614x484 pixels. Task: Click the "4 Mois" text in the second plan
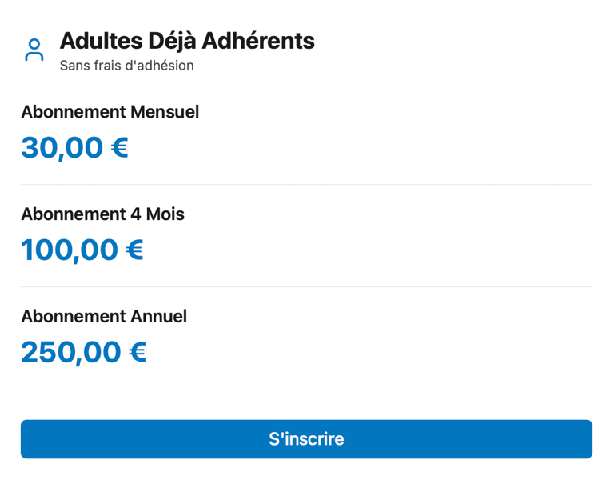pos(157,214)
